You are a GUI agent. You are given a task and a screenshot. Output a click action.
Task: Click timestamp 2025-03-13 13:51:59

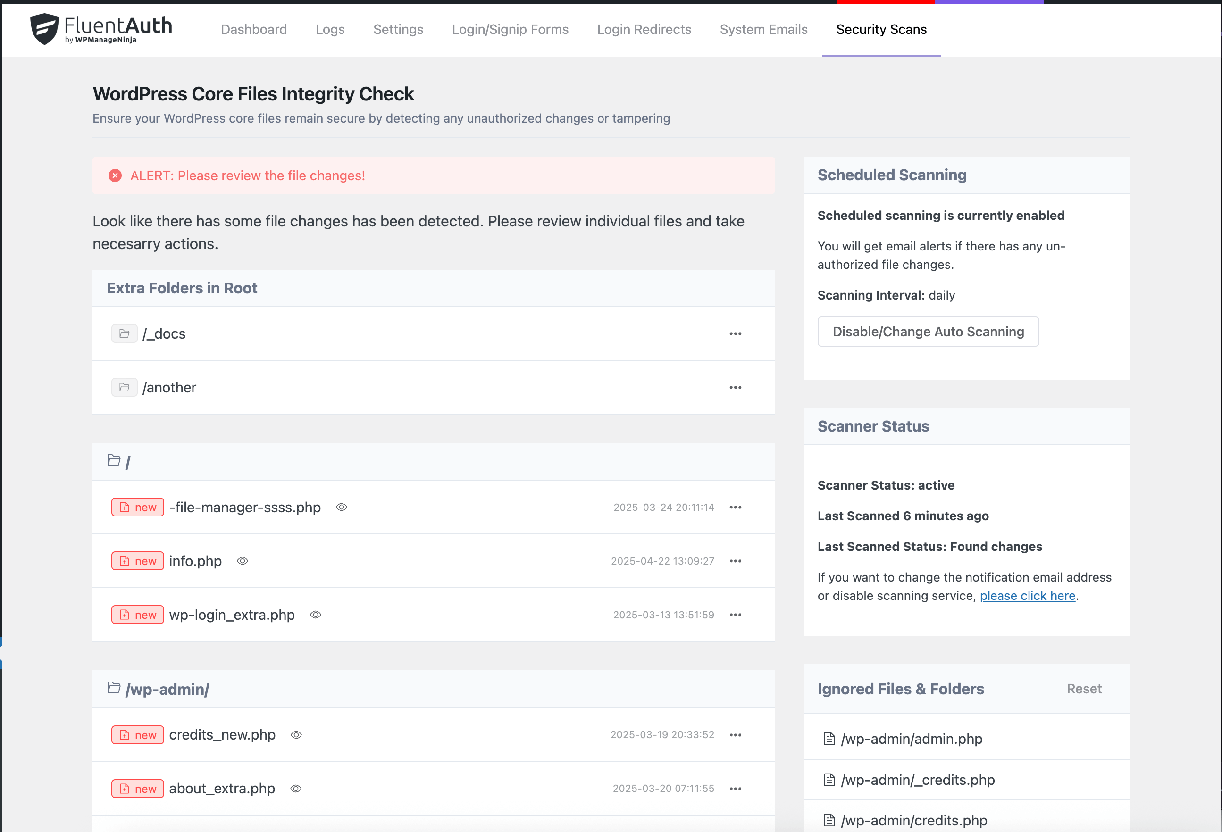[663, 615]
